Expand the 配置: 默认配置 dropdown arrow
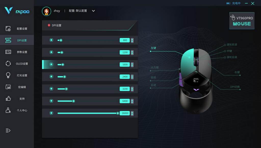Image resolution: width=261 pixels, height=148 pixels. coord(93,11)
